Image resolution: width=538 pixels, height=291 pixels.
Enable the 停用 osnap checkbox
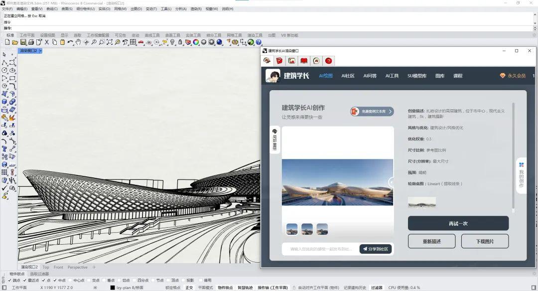click(x=200, y=281)
